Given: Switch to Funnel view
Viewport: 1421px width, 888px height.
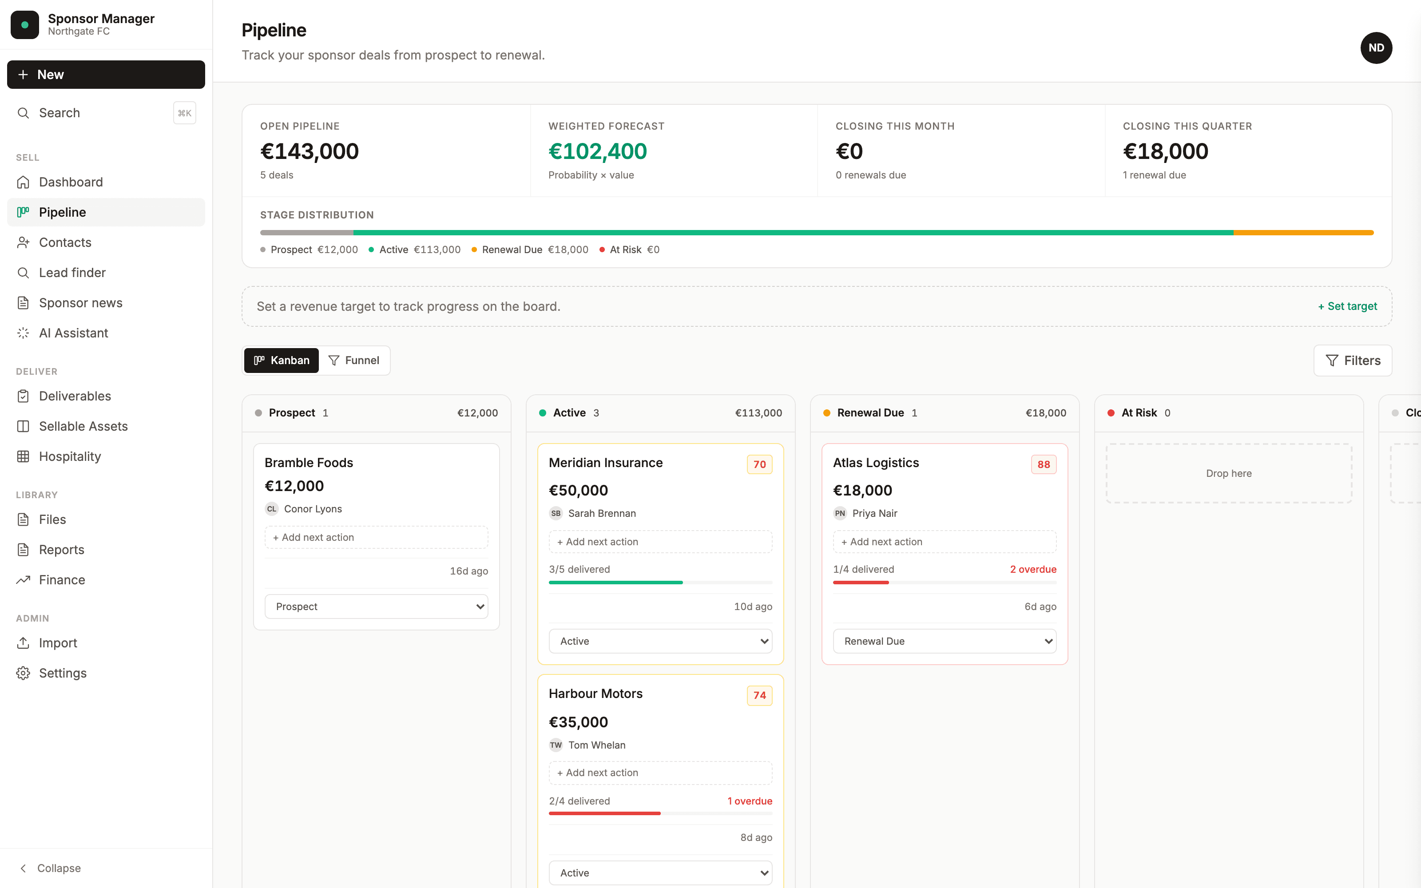Looking at the screenshot, I should tap(353, 360).
